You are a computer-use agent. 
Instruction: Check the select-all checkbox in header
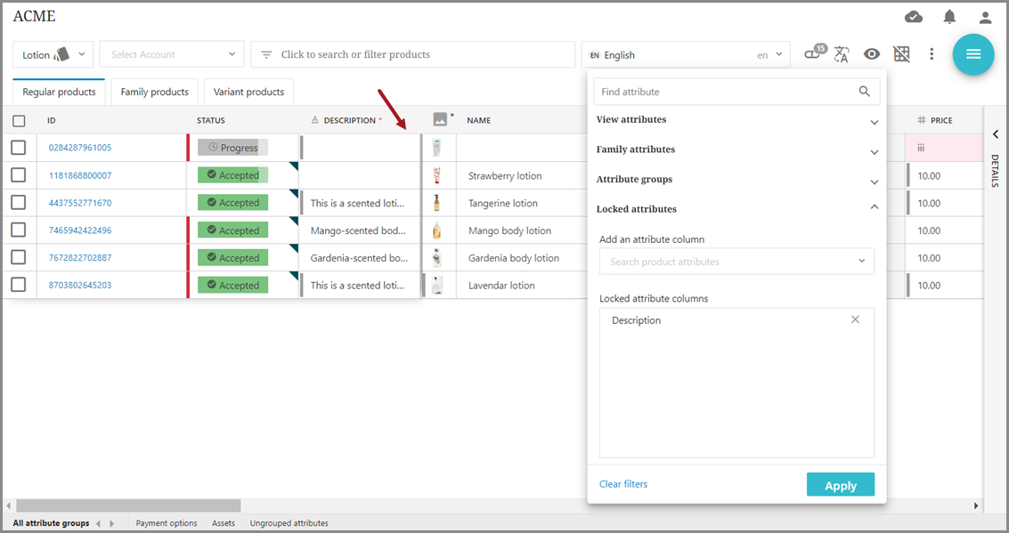[x=19, y=121]
